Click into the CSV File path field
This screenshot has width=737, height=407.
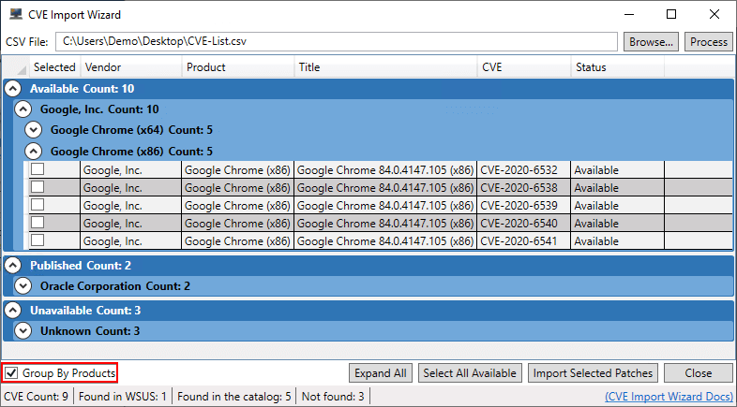coord(337,41)
